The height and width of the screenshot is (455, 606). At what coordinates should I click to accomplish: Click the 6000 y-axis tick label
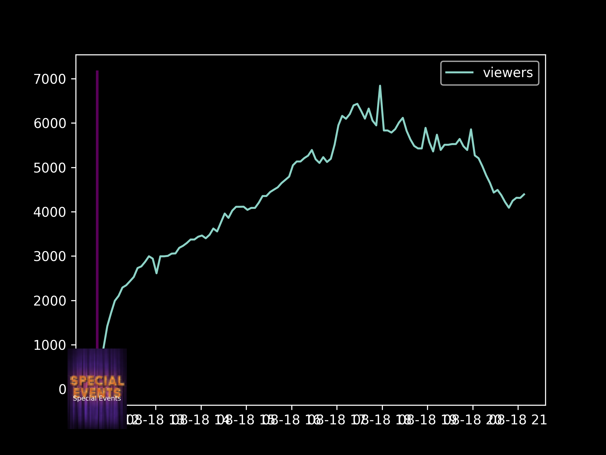pyautogui.click(x=50, y=123)
